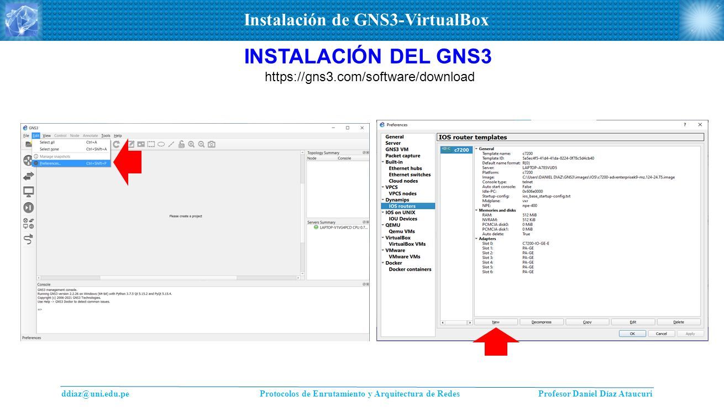Select Docker containers in Preferences tree
Image resolution: width=724 pixels, height=407 pixels.
click(x=410, y=269)
